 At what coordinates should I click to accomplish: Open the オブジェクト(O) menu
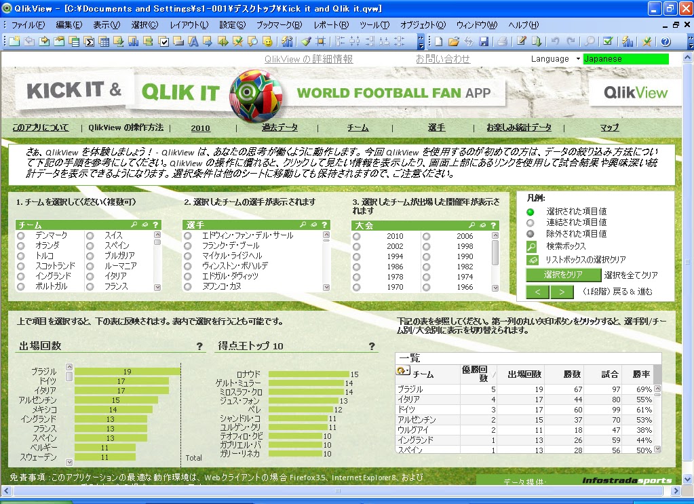(423, 25)
